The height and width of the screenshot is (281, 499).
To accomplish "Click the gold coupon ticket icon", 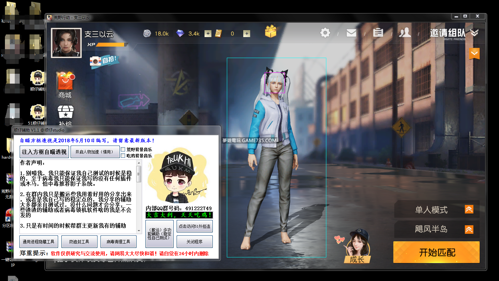I will [x=218, y=33].
